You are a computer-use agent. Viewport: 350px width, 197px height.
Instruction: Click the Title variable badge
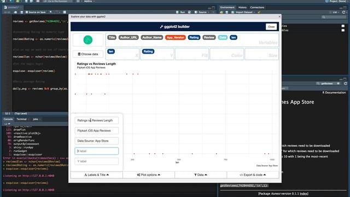[112, 38]
